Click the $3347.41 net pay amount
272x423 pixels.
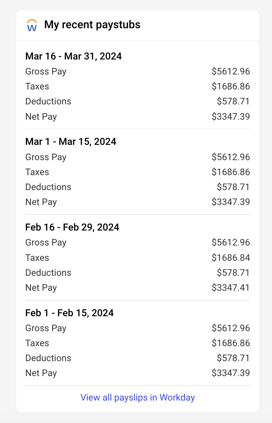[x=231, y=288]
